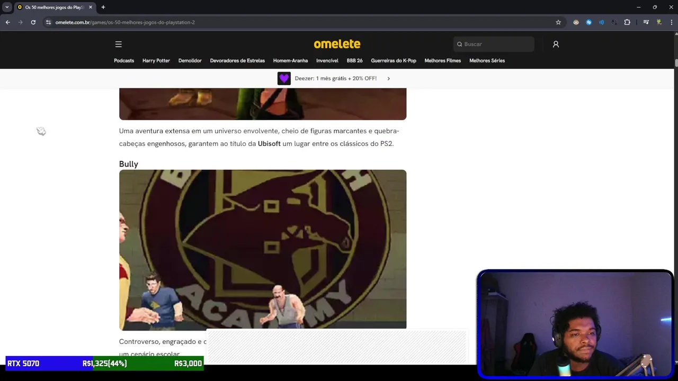Viewport: 678px width, 381px height.
Task: Open the media controls icon
Action: [646, 22]
